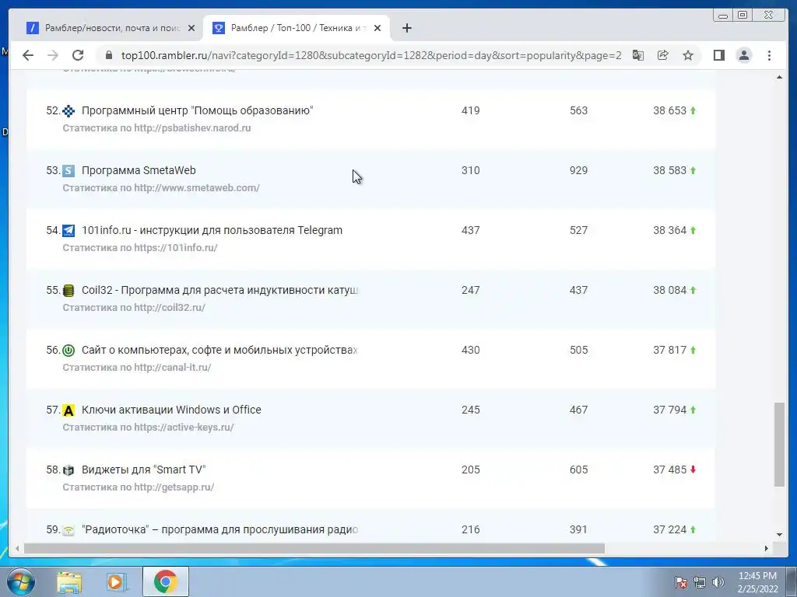Switch to Рамблер/новости, почта tab

111,29
